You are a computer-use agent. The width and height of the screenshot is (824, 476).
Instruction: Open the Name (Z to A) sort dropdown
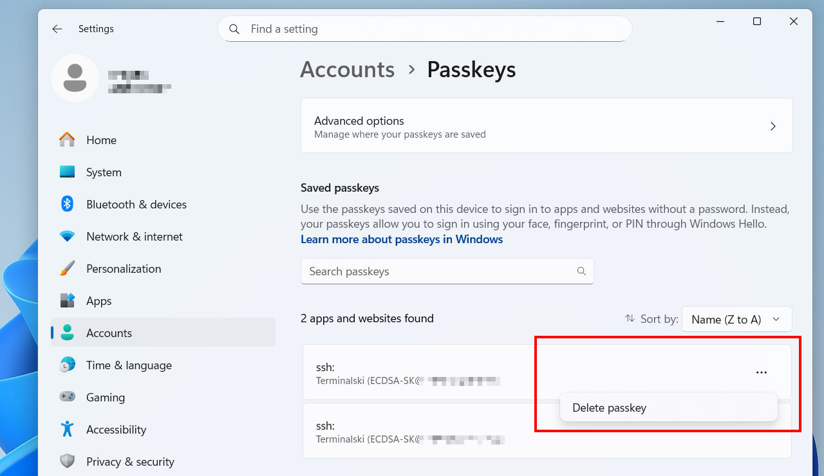(x=736, y=319)
